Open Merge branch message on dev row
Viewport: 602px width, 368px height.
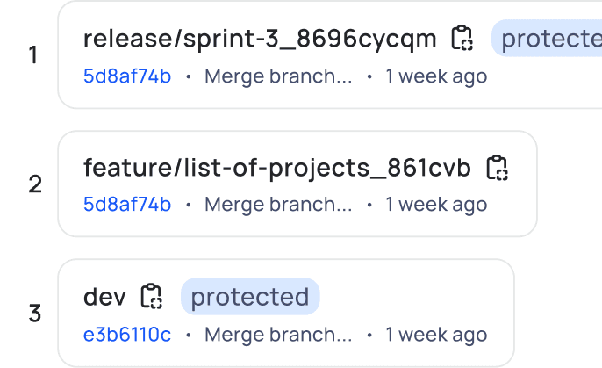click(x=278, y=335)
